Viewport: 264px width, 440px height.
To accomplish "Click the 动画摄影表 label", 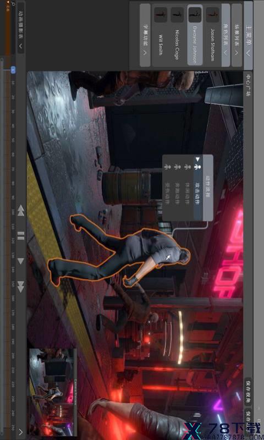I will (x=21, y=24).
